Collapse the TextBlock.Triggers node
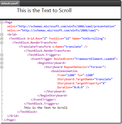This screenshot has width=122, height=124. point(2,55)
